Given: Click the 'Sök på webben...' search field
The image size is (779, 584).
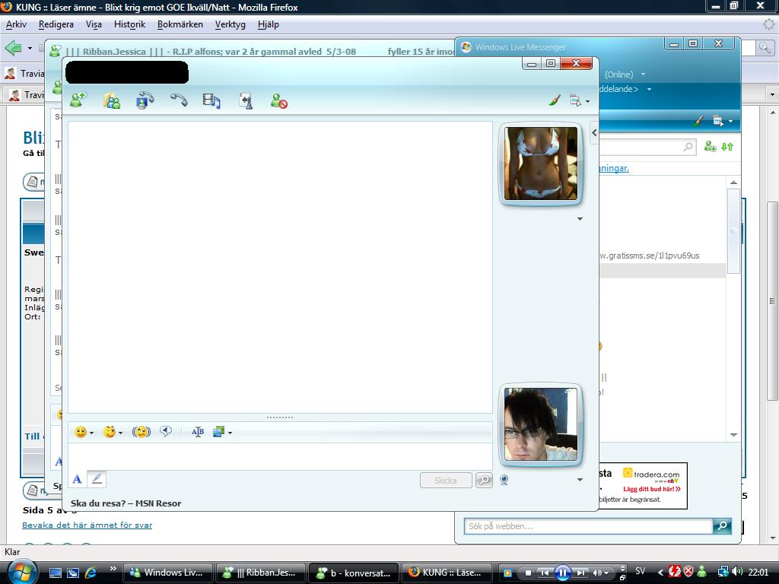Looking at the screenshot, I should pyautogui.click(x=588, y=526).
